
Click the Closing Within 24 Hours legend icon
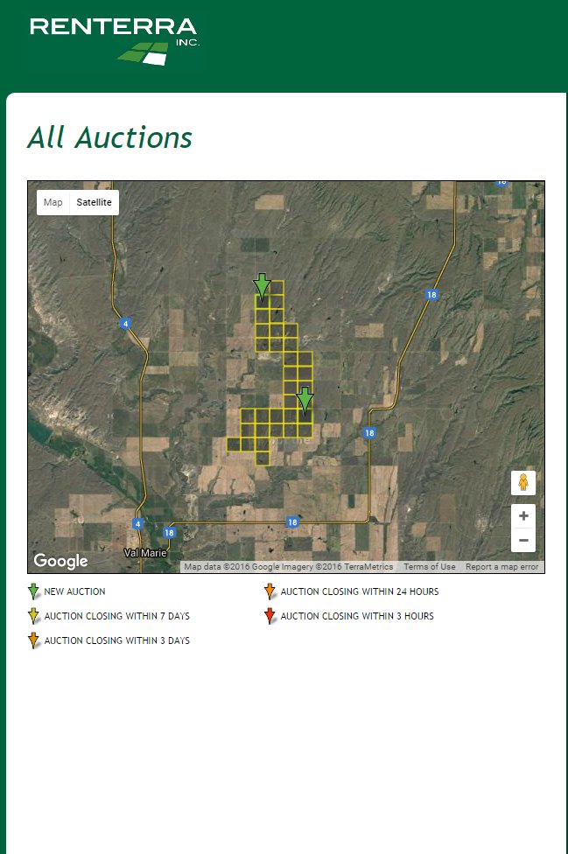click(x=270, y=591)
